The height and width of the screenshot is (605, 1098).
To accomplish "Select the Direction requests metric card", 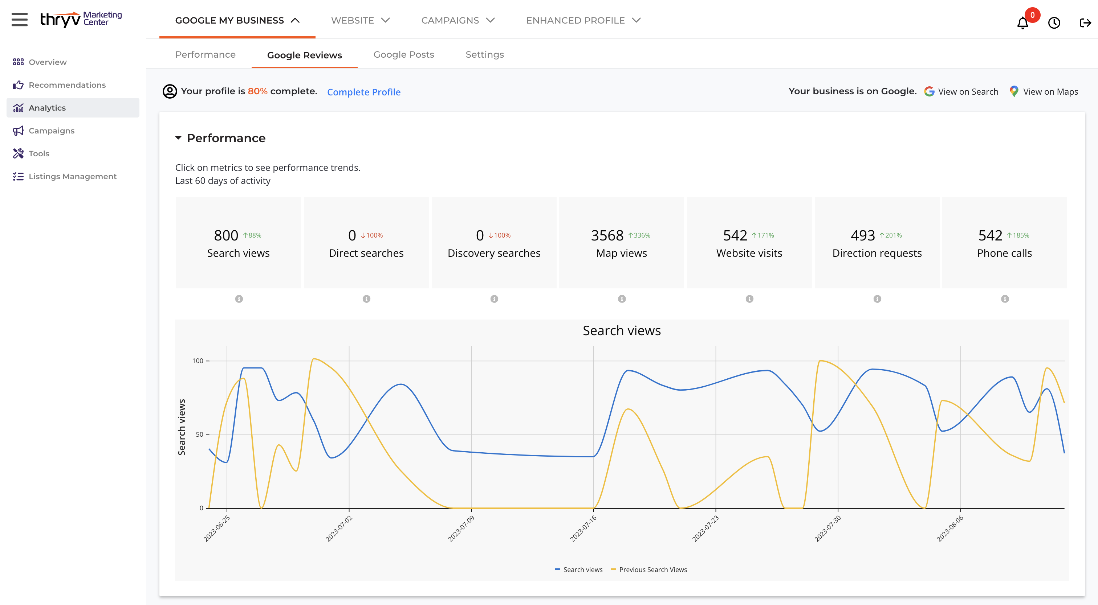I will tap(877, 243).
